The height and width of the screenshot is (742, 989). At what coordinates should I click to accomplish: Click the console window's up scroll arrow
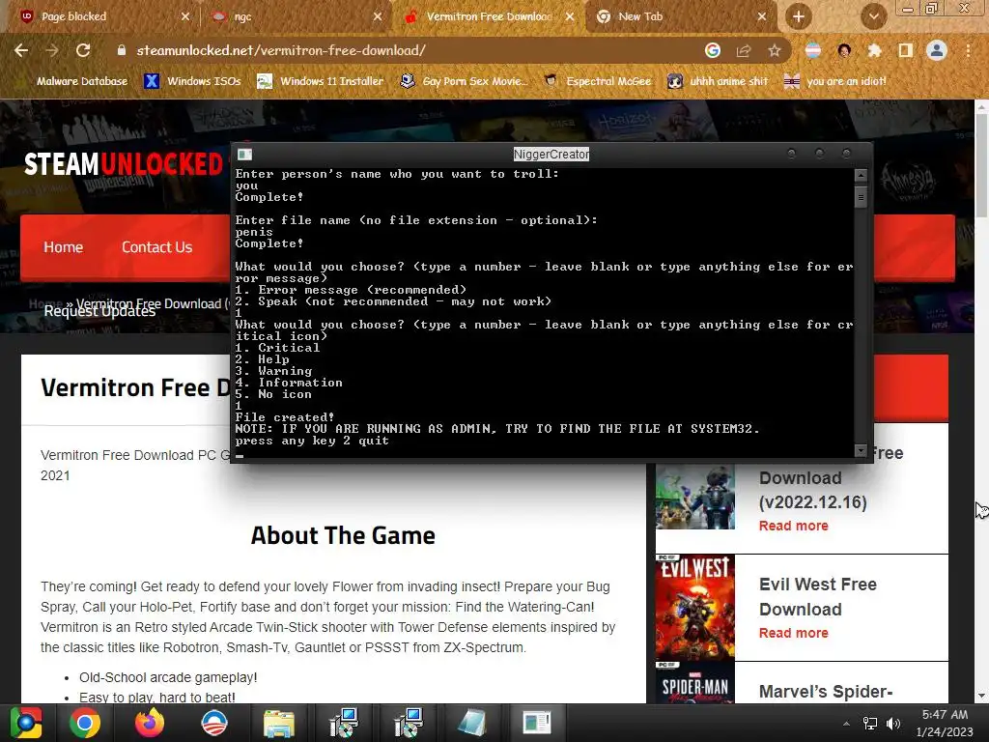tap(861, 175)
